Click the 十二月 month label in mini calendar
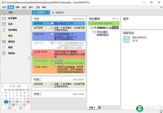 tap(12, 86)
